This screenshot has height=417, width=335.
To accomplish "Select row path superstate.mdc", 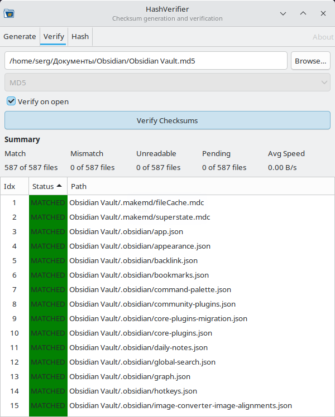I will point(140,217).
